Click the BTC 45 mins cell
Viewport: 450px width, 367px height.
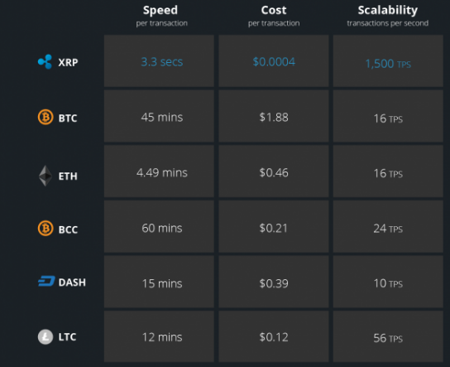click(159, 116)
